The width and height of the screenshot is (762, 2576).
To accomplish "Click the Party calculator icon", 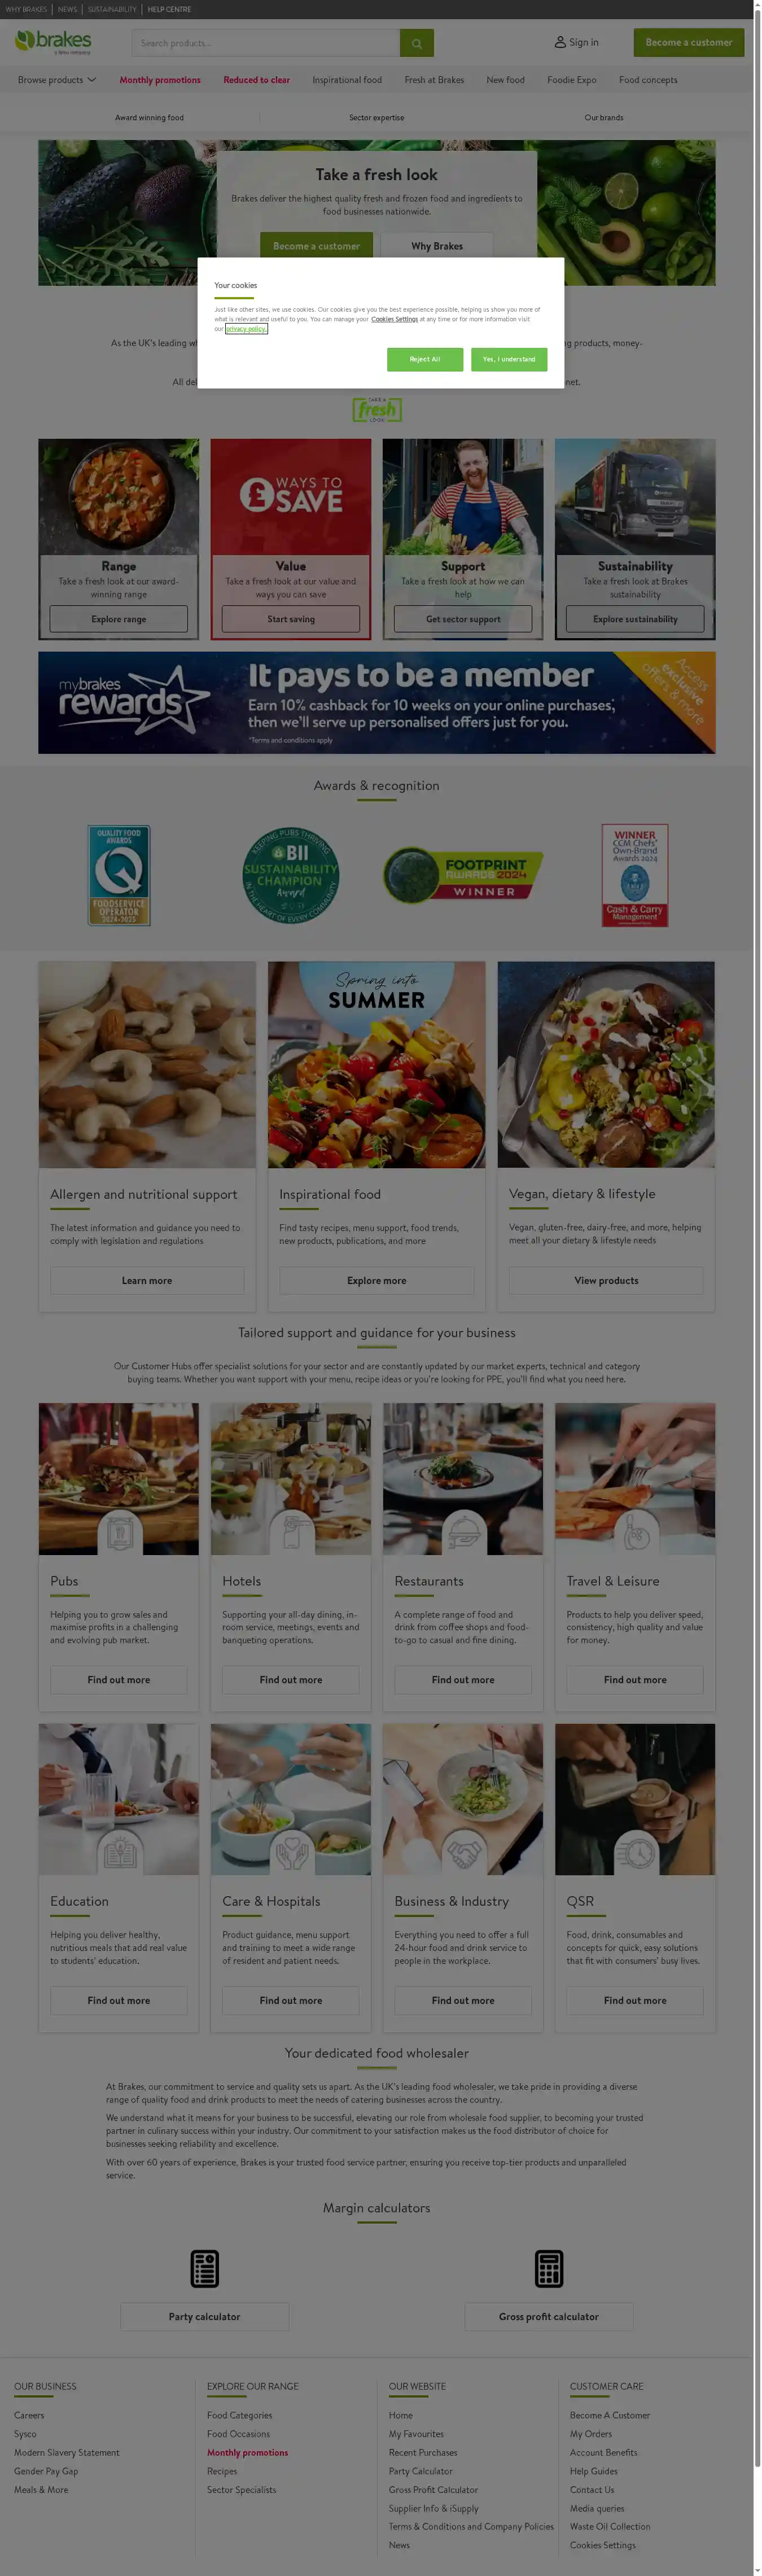I will click(x=204, y=2268).
